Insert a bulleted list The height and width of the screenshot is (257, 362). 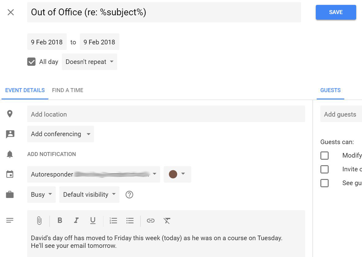click(x=130, y=221)
